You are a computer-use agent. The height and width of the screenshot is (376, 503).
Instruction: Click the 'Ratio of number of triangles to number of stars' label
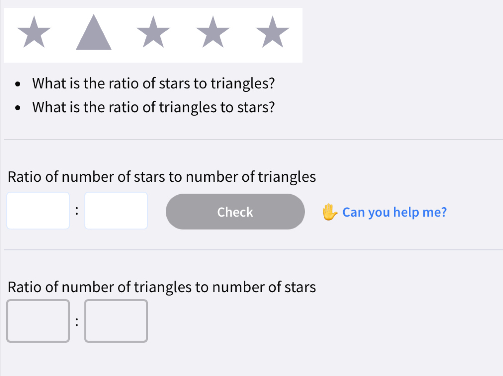161,287
